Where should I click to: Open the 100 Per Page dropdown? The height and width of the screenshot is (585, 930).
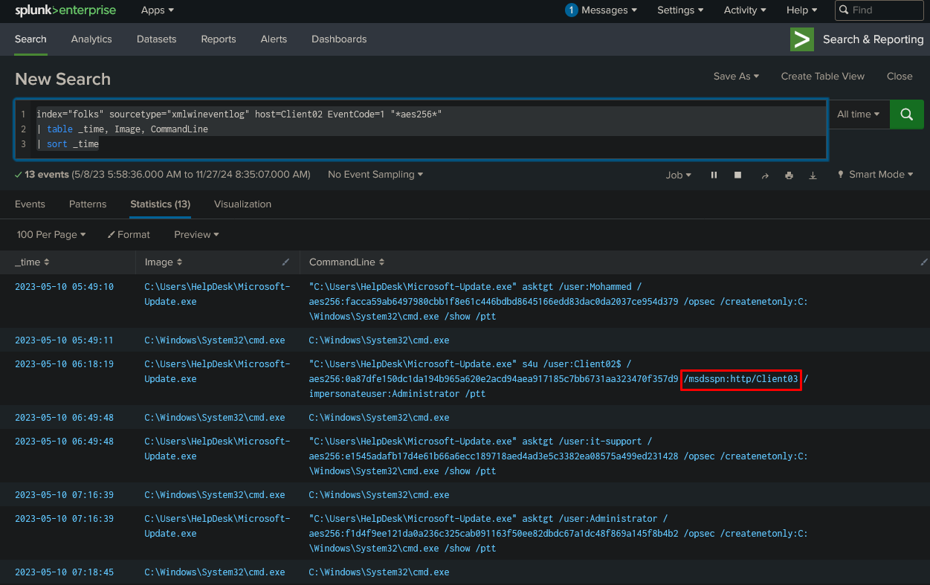tap(51, 235)
